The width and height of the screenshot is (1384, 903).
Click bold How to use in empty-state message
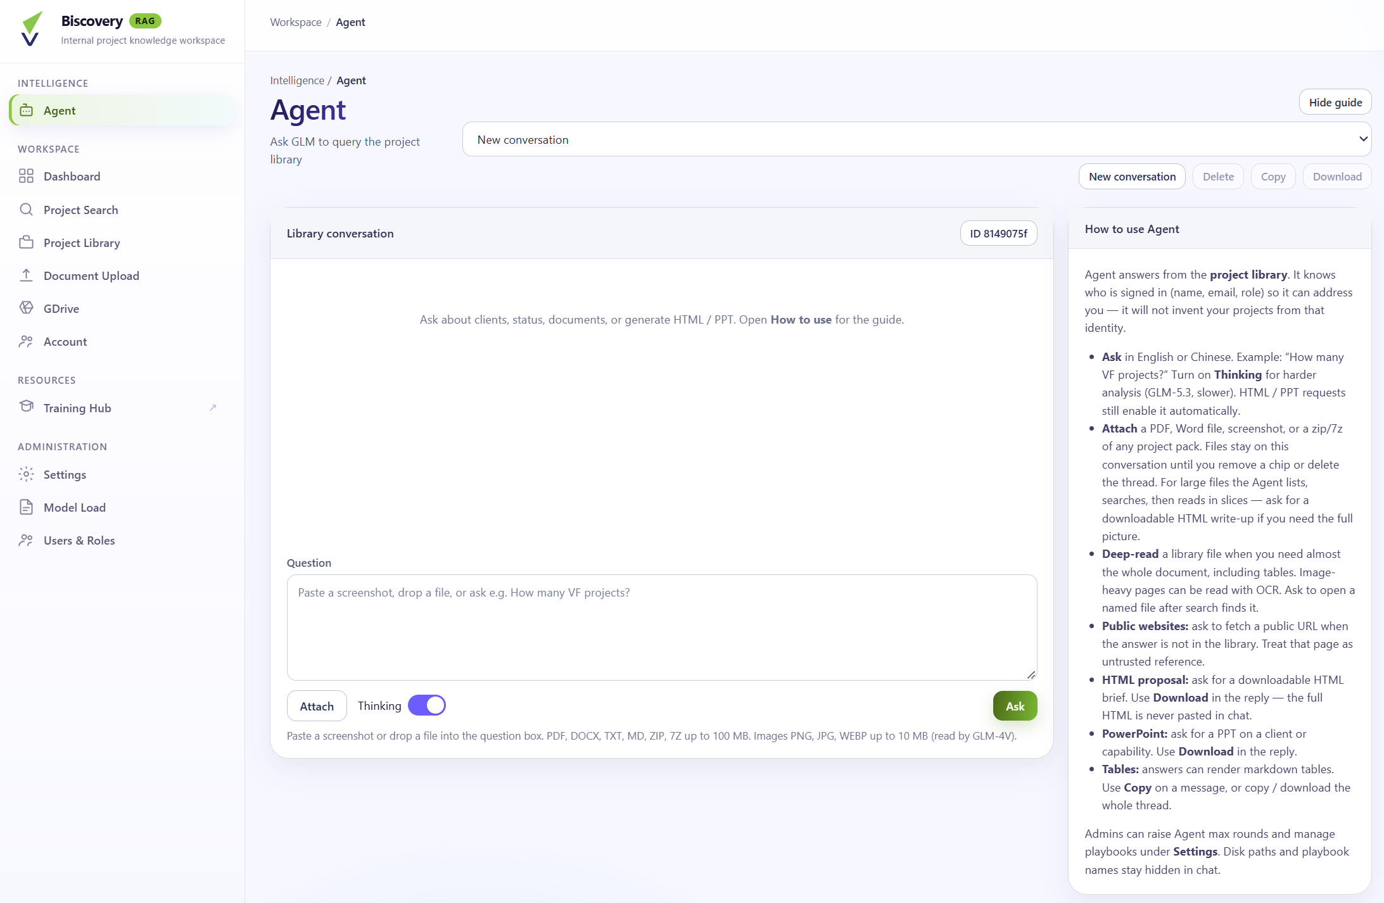pos(801,320)
